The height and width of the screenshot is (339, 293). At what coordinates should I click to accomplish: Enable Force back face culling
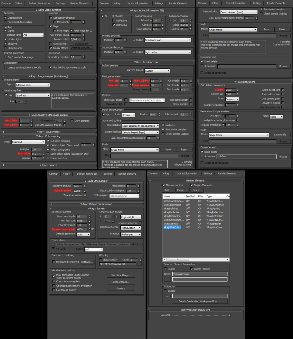5,22
